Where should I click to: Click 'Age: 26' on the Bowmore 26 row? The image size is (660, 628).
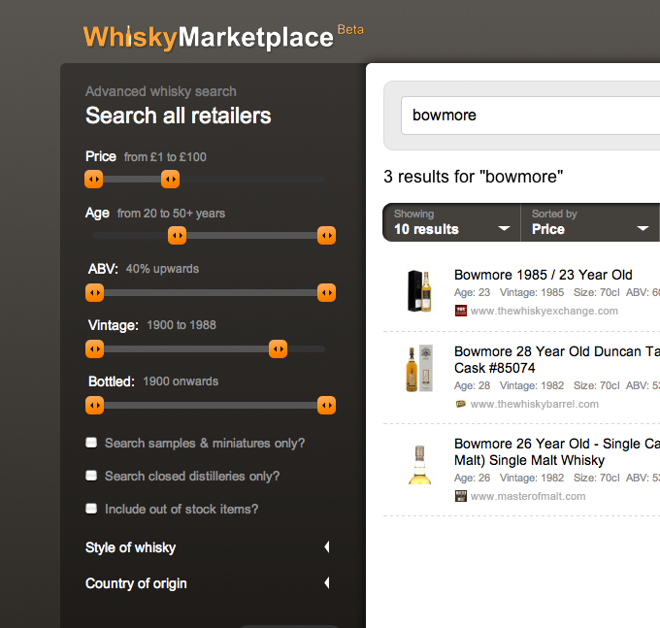[473, 478]
